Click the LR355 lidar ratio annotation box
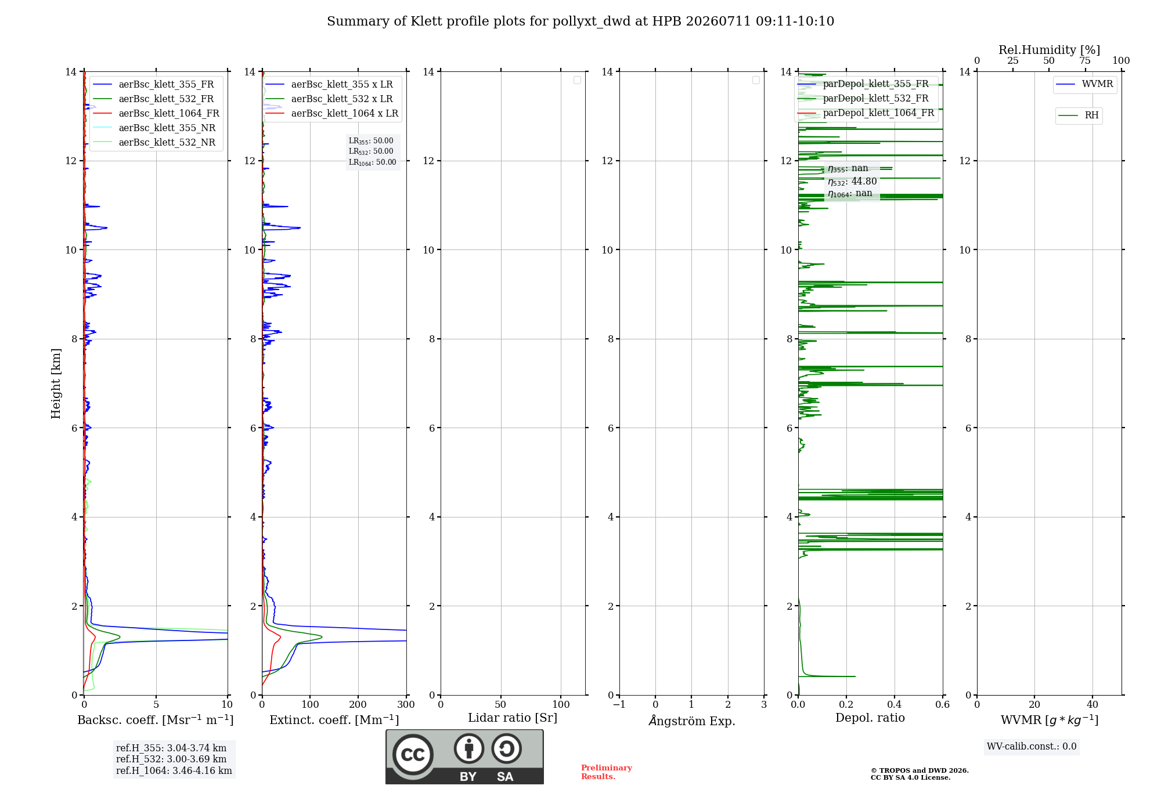1161x789 pixels. click(x=373, y=151)
